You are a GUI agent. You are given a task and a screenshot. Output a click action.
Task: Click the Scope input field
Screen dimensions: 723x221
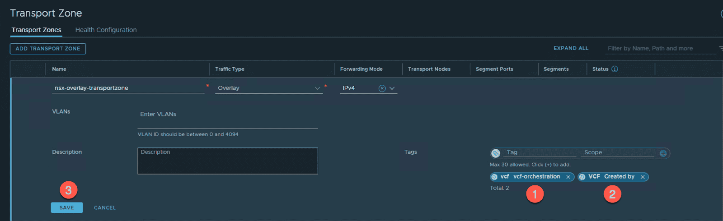coord(617,153)
